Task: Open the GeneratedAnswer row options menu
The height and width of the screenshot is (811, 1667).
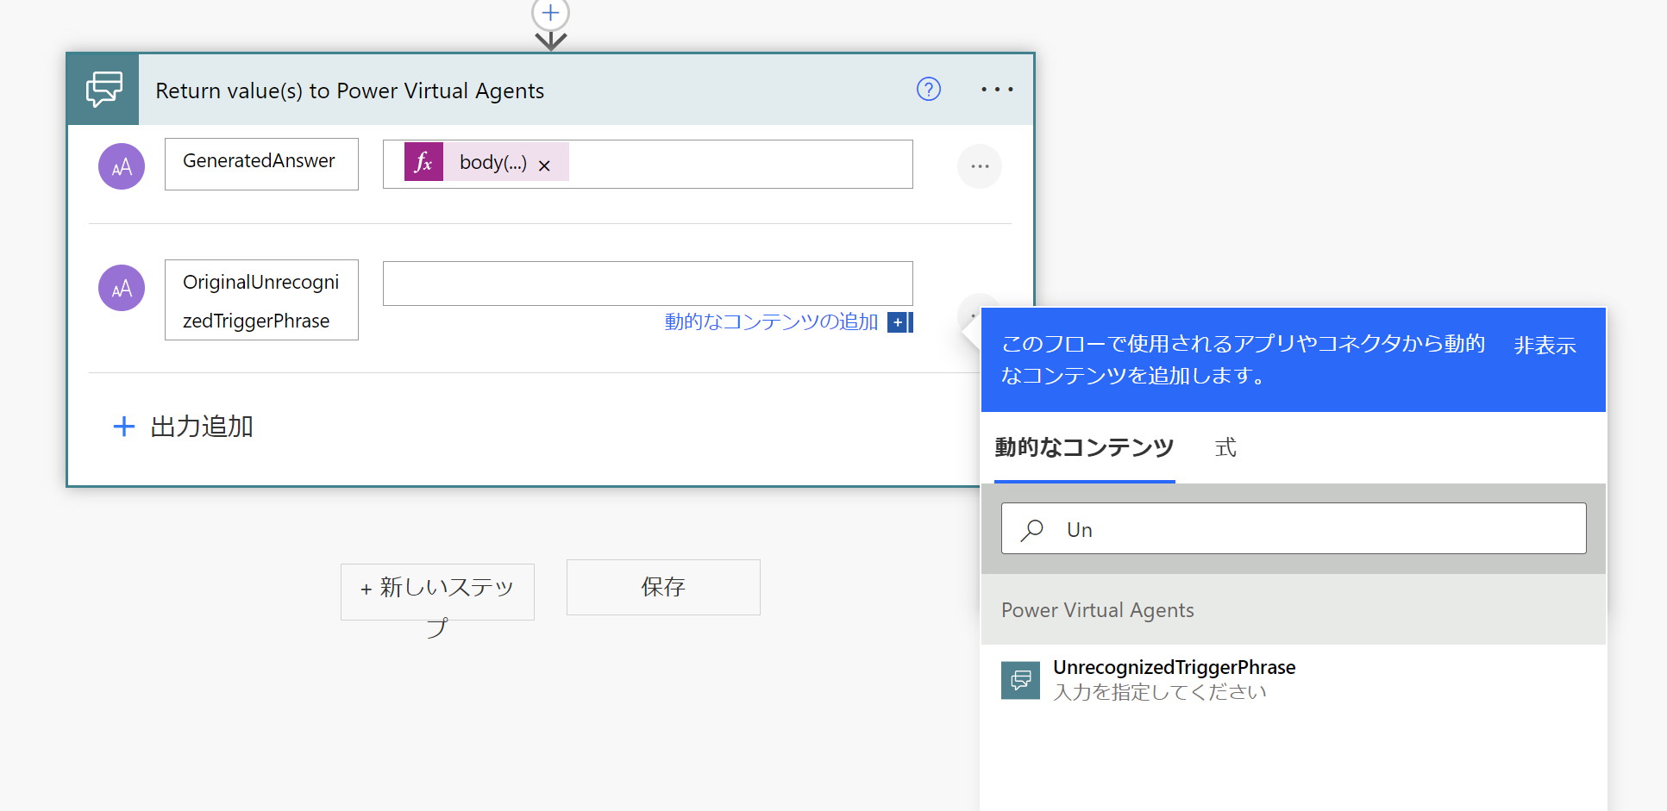Action: [980, 166]
